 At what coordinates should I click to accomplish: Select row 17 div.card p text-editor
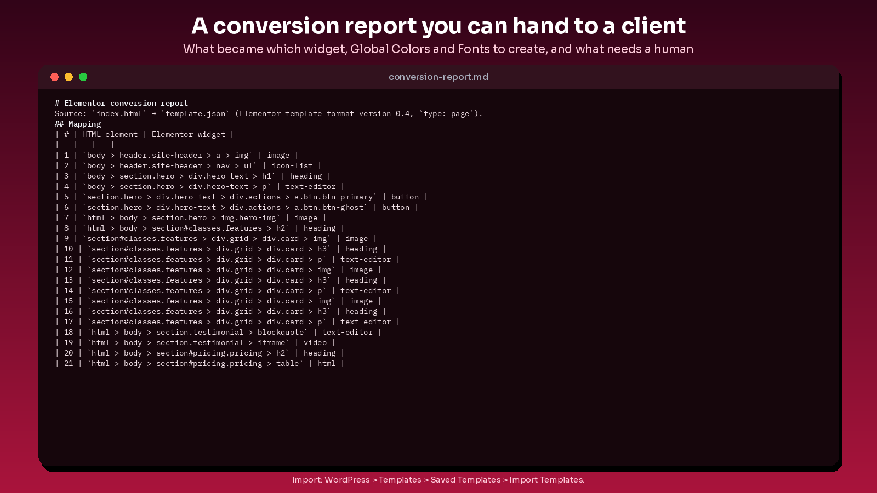point(227,322)
